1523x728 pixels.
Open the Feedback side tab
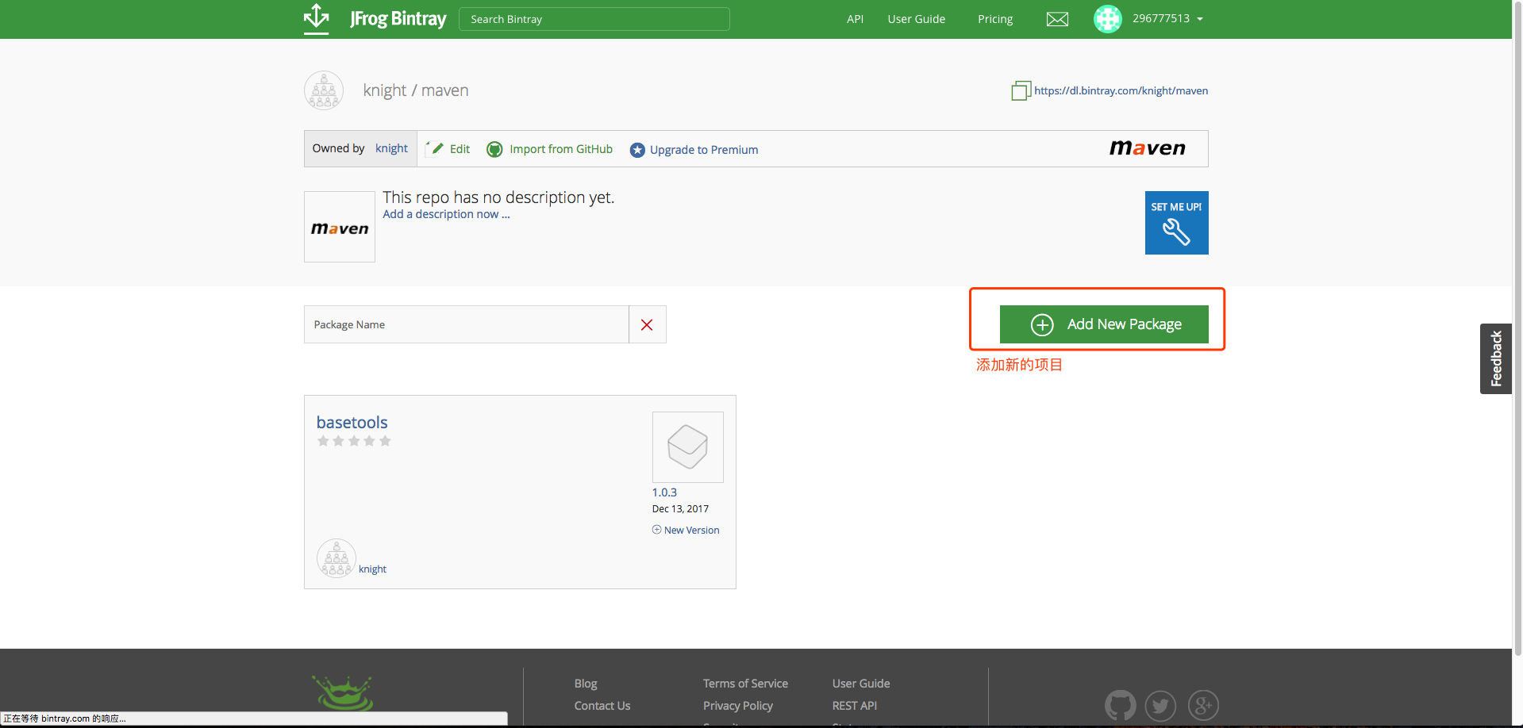point(1496,358)
